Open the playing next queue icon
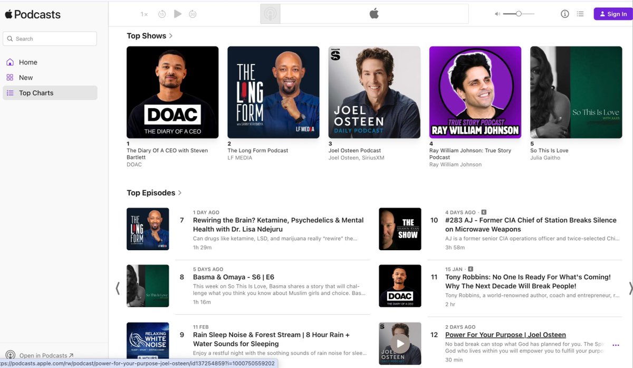Viewport: 633px width, 368px height. 580,14
